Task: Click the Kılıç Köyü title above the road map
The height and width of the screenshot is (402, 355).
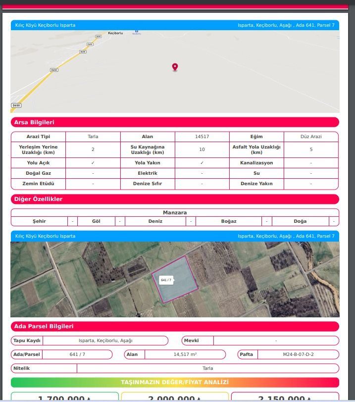Action: click(x=46, y=25)
